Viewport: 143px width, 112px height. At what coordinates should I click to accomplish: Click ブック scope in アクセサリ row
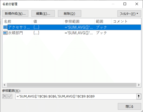pyautogui.click(x=101, y=27)
